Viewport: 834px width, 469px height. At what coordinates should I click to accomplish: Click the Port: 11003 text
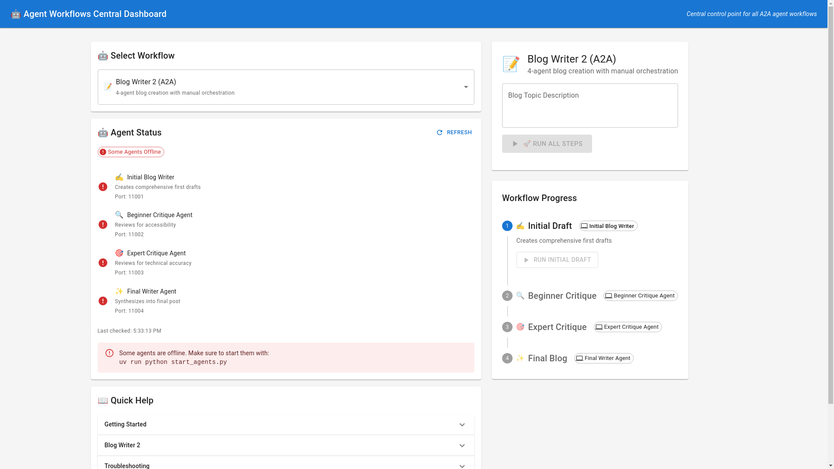tap(129, 273)
